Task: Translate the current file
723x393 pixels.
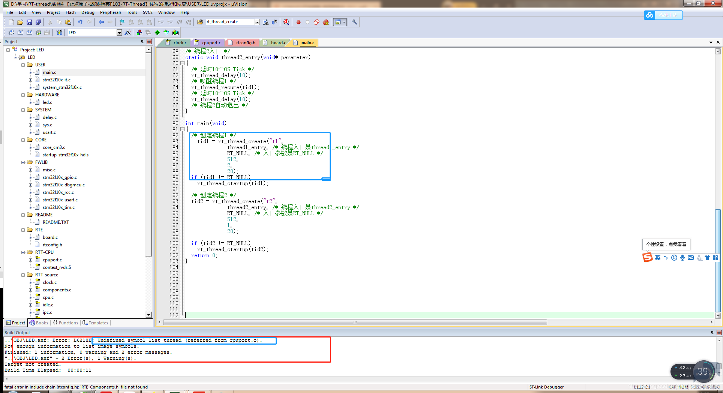Action: click(x=11, y=33)
